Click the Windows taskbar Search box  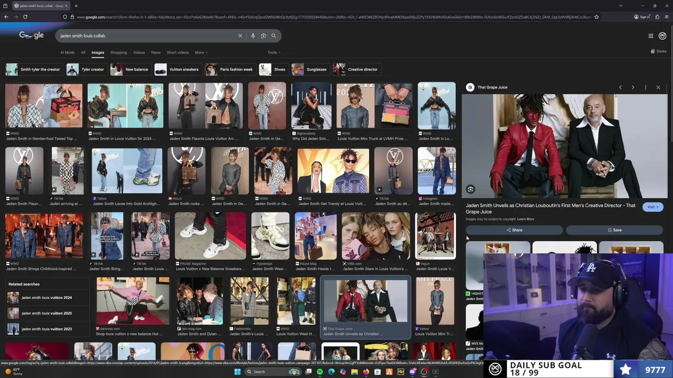pyautogui.click(x=273, y=372)
